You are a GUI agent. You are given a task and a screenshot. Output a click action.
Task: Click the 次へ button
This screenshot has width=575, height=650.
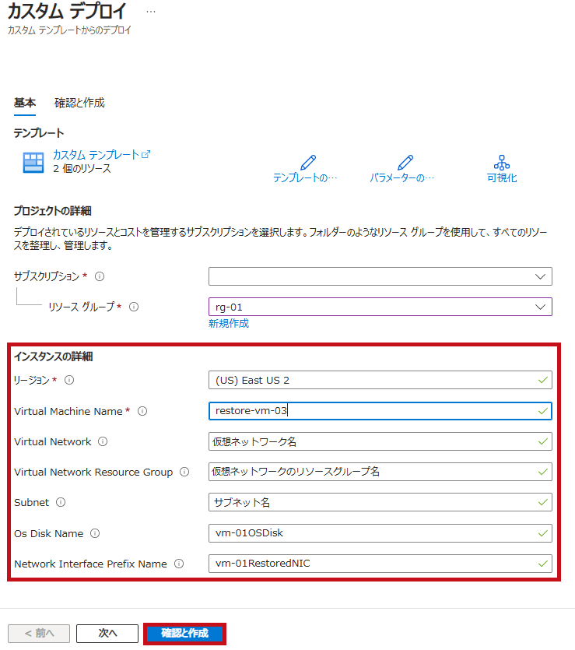click(x=107, y=634)
